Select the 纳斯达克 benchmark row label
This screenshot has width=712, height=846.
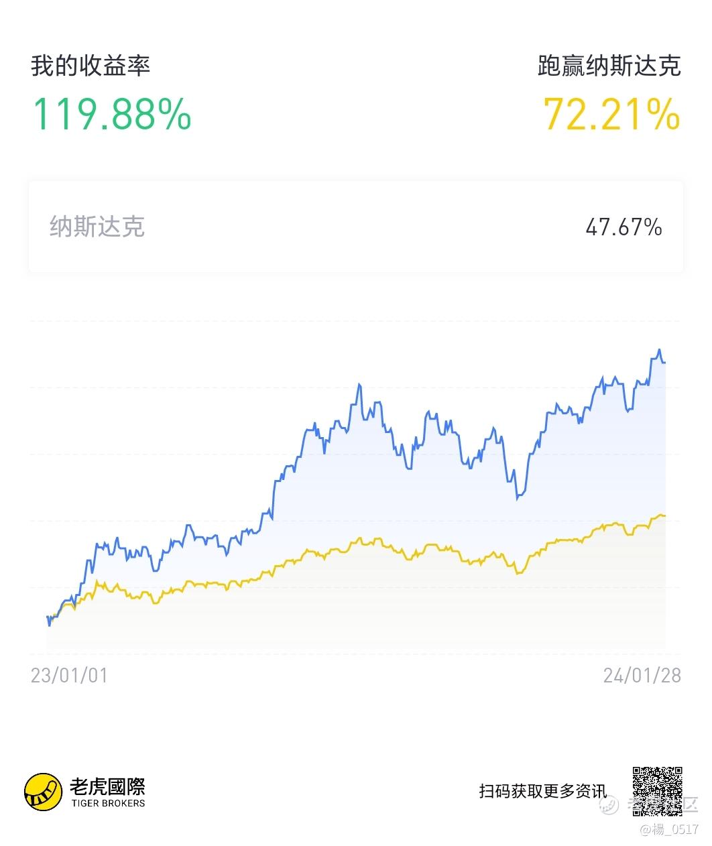click(97, 227)
